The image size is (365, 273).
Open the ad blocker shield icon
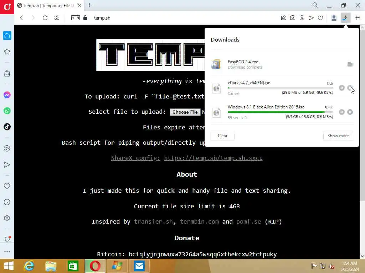pyautogui.click(x=302, y=18)
